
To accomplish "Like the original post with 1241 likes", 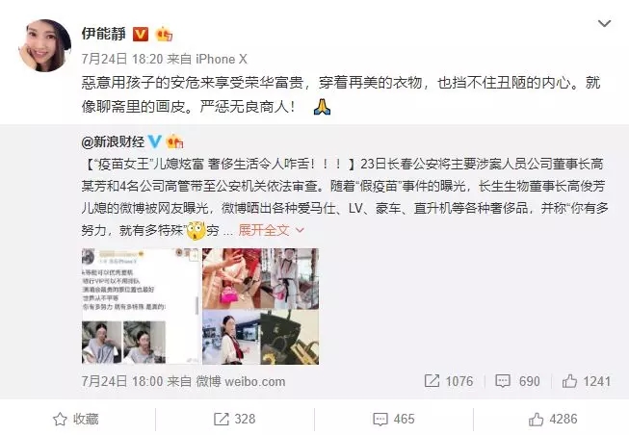I will click(x=586, y=381).
